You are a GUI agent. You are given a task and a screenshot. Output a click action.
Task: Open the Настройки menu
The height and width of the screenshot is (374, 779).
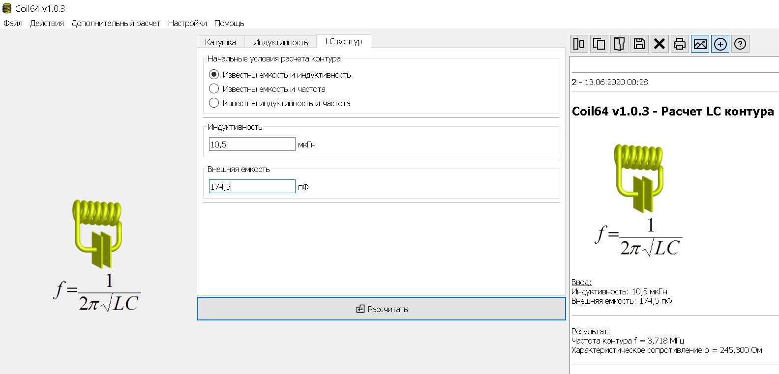[187, 23]
